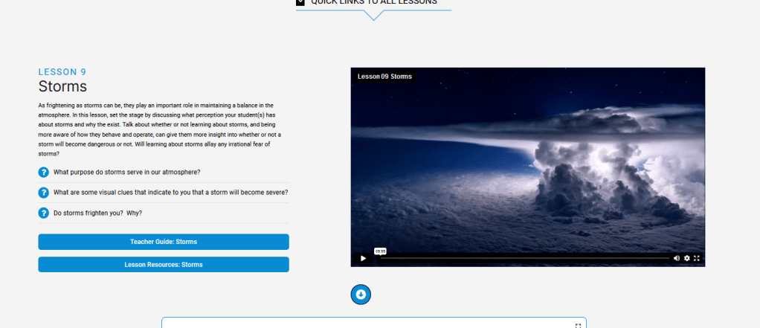The width and height of the screenshot is (760, 328).
Task: Click question icon beside visual clues question
Action: [x=44, y=193]
